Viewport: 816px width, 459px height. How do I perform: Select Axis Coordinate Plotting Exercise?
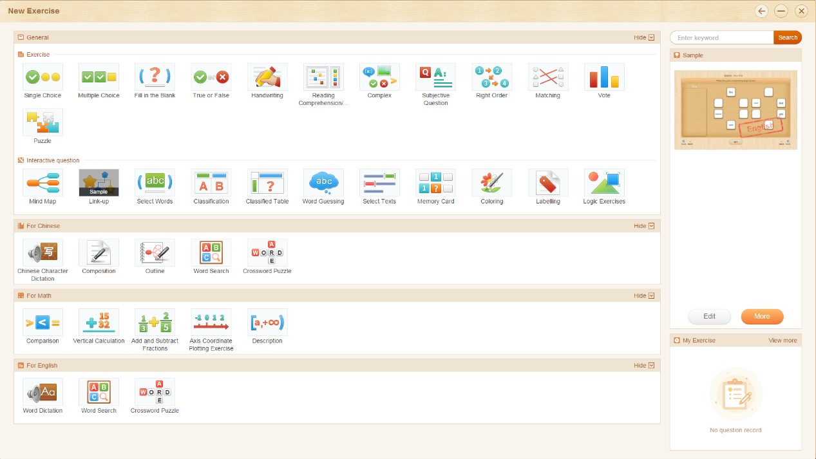coord(211,322)
